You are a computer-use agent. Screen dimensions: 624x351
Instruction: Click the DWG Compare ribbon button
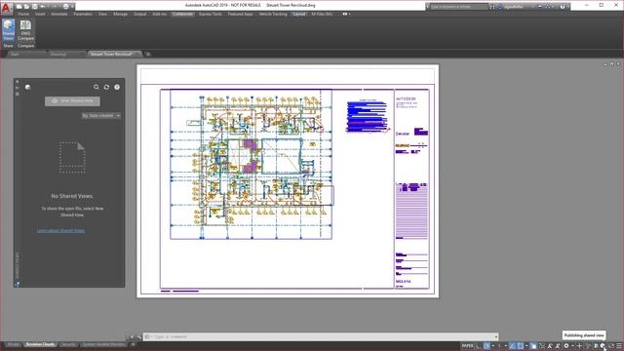click(25, 30)
